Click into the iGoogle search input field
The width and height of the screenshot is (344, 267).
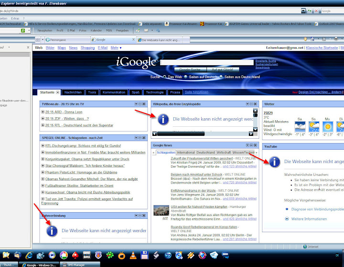pyautogui.click(x=207, y=62)
